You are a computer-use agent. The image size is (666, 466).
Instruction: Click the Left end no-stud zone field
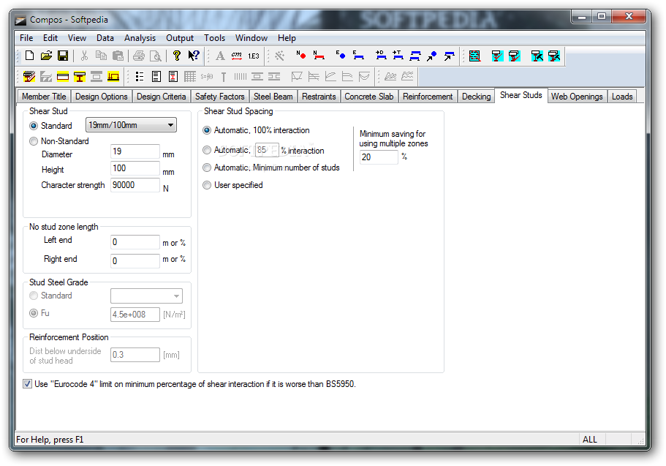click(135, 242)
